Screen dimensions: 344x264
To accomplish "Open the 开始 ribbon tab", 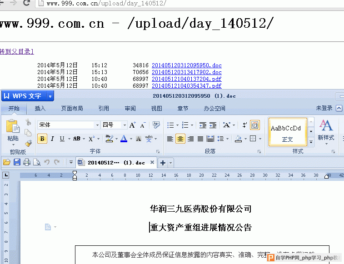I will tap(14, 109).
